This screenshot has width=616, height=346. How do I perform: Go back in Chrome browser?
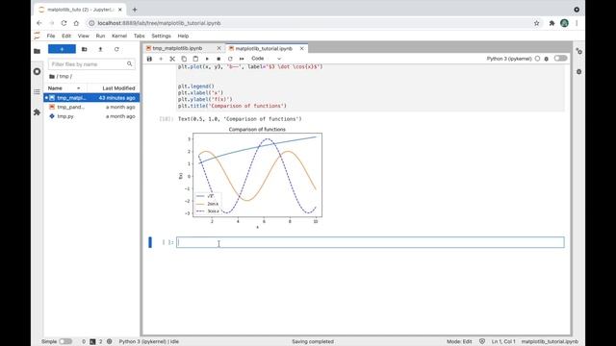38,23
